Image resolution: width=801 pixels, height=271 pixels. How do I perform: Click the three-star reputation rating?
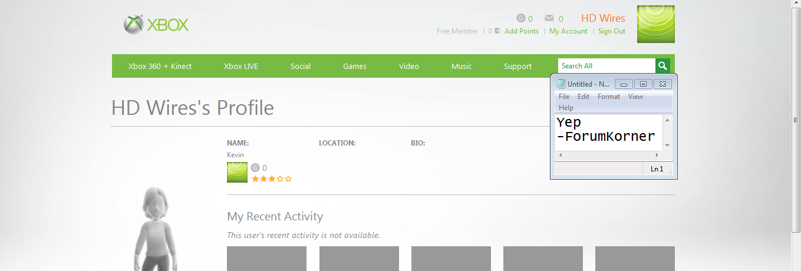(x=272, y=179)
